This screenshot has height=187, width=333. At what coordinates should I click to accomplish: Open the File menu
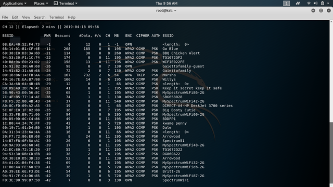[x=5, y=17]
